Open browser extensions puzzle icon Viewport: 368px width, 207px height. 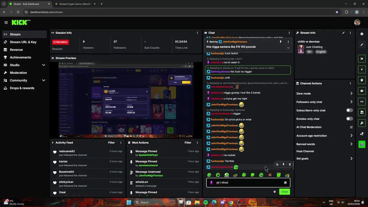coord(346,12)
